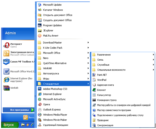
Task: Select Развлечения menu entry
Action: click(x=123, y=55)
